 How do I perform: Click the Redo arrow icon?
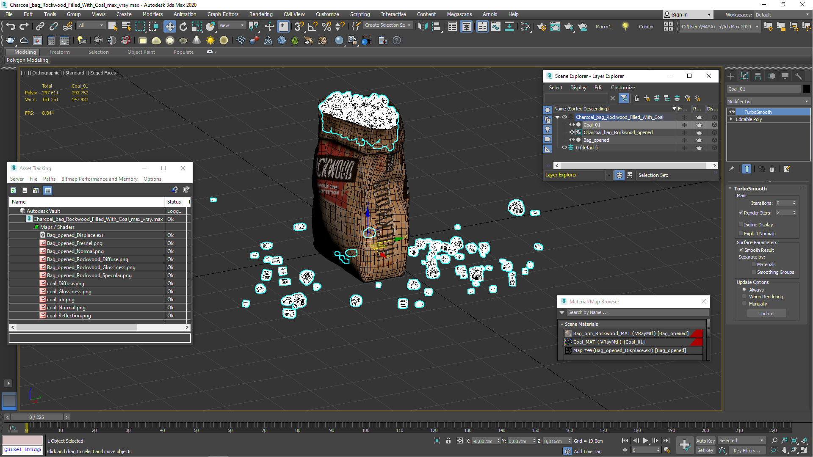(x=24, y=26)
